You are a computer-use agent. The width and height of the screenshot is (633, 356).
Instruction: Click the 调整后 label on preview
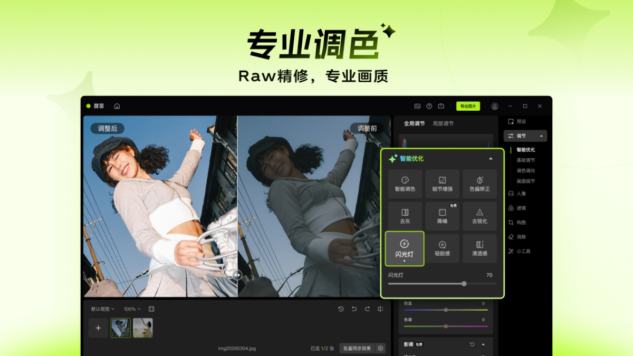(108, 128)
